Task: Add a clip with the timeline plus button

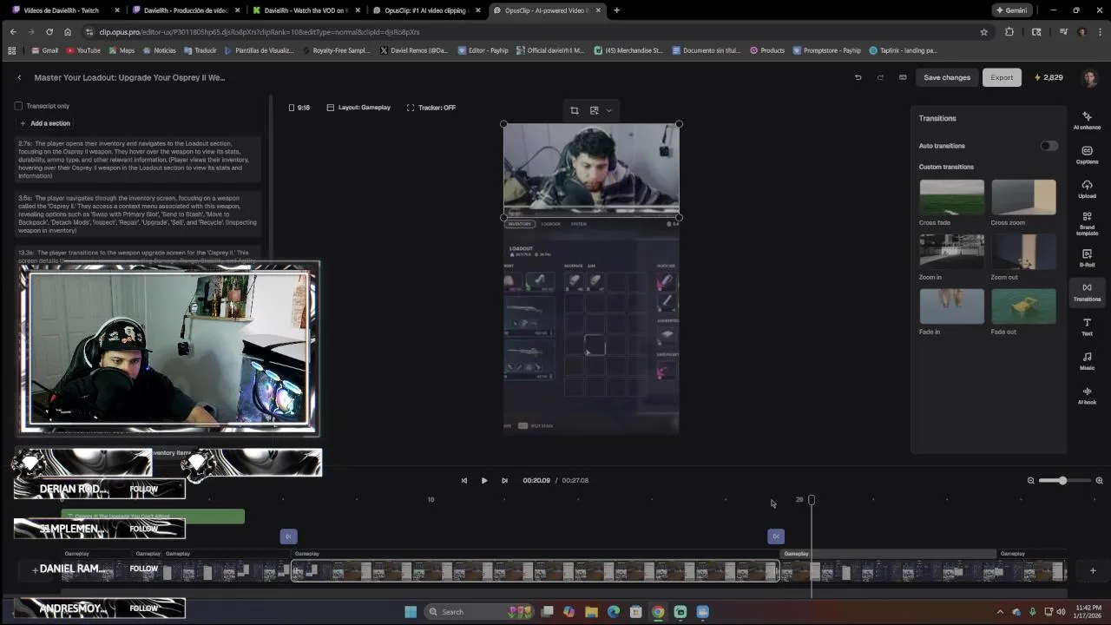Action: coord(1093,570)
